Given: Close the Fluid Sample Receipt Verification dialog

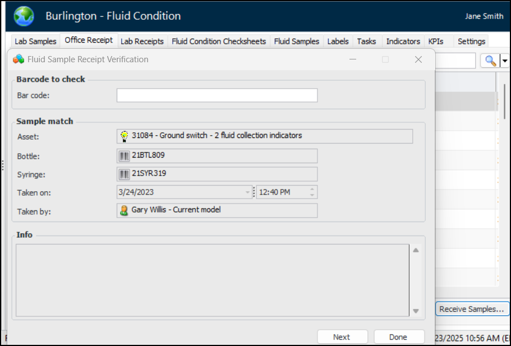Looking at the screenshot, I should [418, 59].
